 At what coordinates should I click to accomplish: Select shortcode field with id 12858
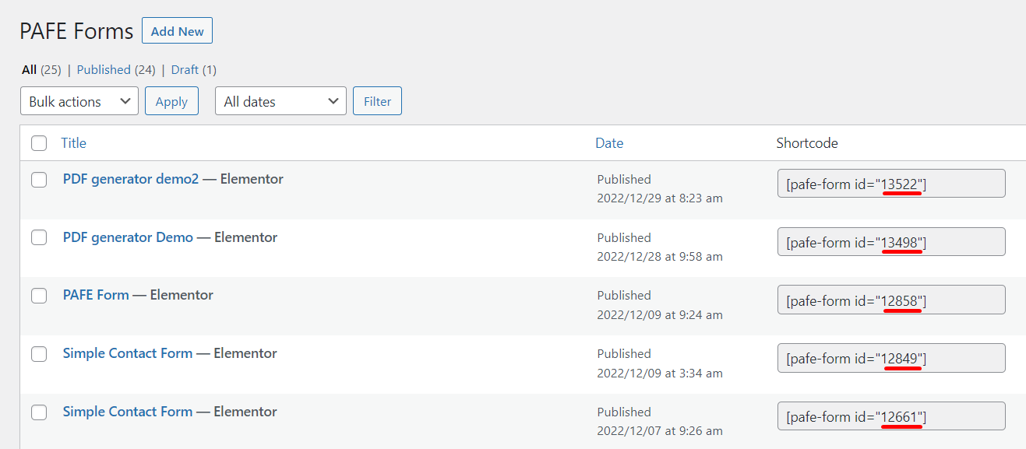coord(891,300)
